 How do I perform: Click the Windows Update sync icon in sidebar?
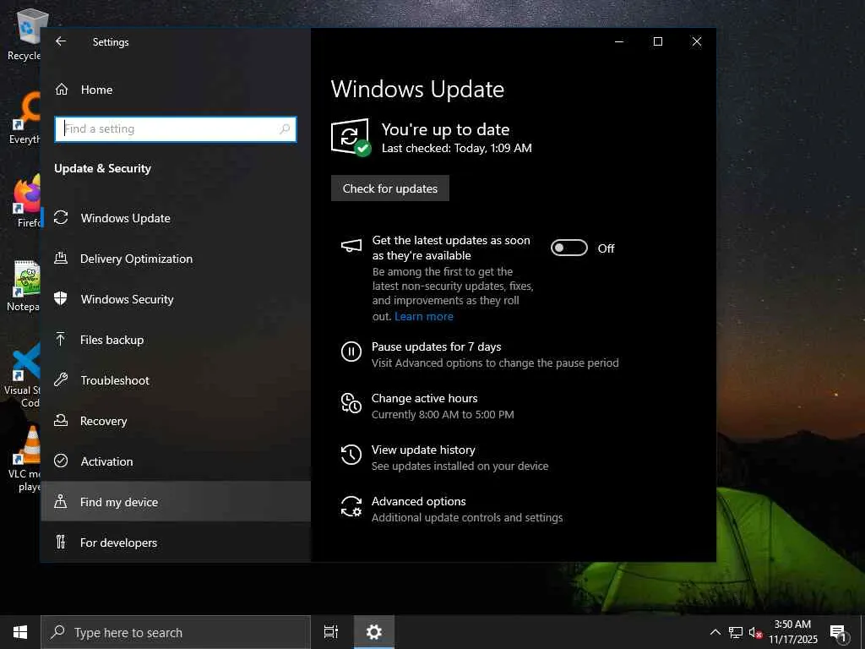point(61,217)
